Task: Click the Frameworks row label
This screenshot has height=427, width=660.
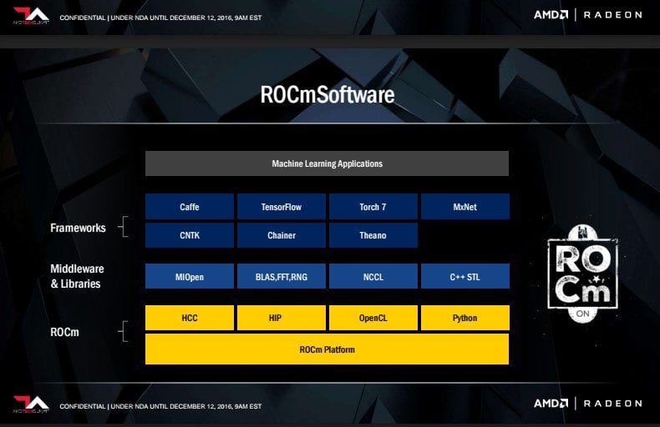Action: coord(78,228)
